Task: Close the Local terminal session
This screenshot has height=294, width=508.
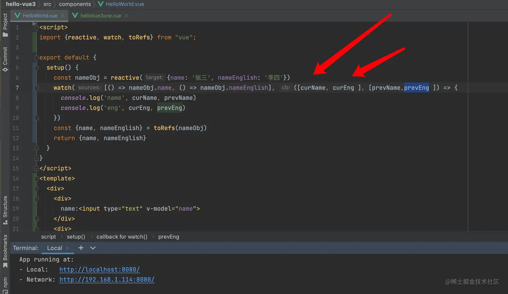Action: [x=68, y=248]
